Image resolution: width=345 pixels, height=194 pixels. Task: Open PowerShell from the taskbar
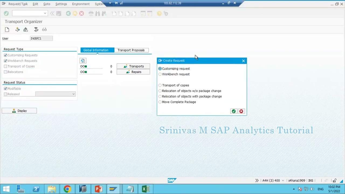click(36, 189)
